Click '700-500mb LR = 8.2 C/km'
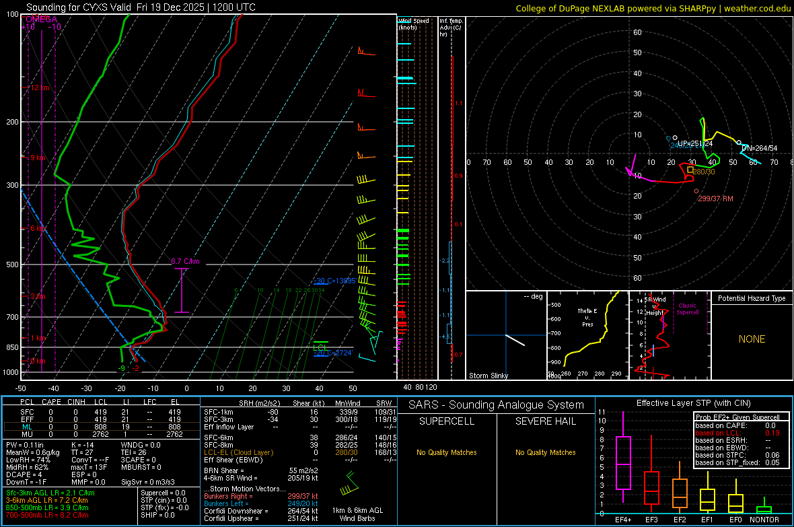The image size is (794, 527). tap(47, 515)
